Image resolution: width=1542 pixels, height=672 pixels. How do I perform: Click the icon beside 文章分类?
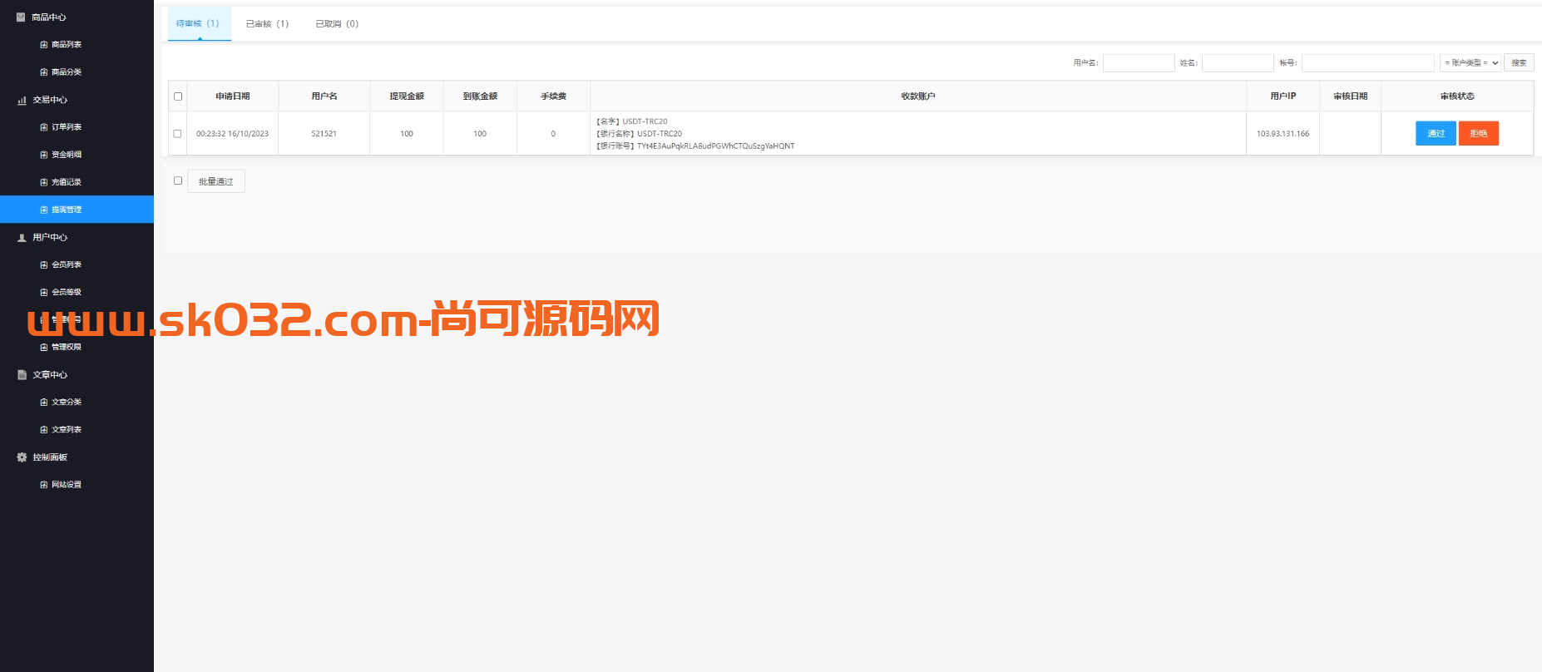click(44, 402)
